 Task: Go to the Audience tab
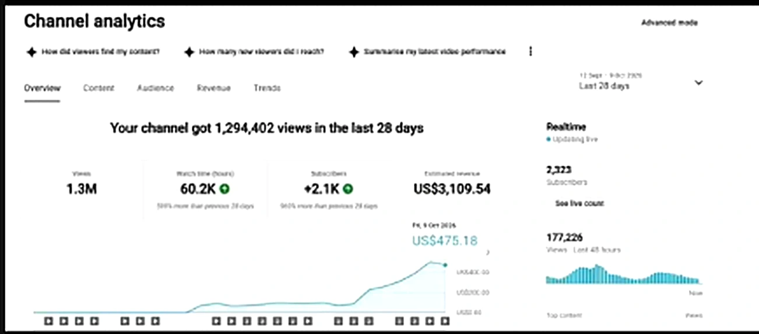click(x=155, y=88)
